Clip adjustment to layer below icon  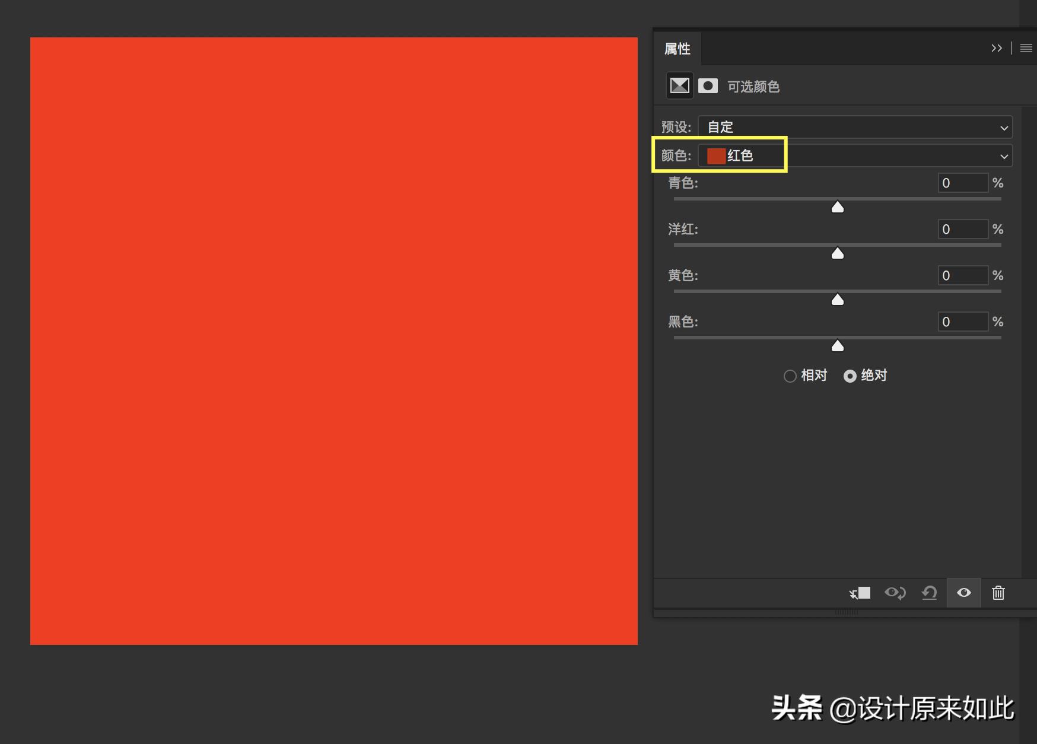pos(860,593)
